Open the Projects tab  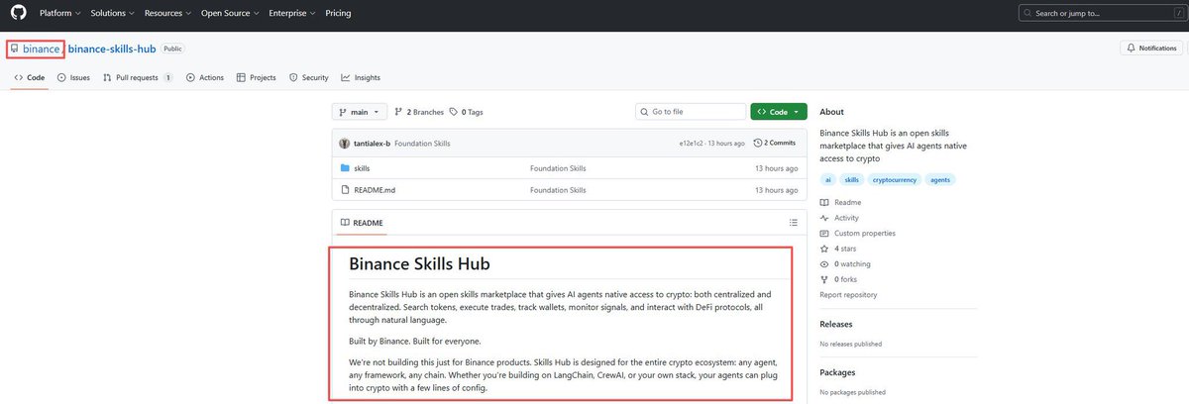pos(257,77)
